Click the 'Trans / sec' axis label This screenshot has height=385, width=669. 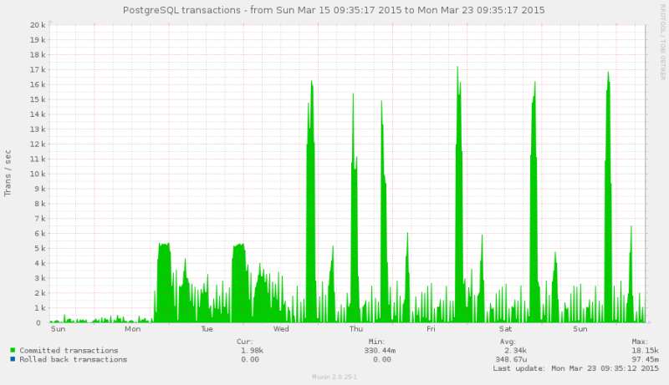(x=8, y=174)
